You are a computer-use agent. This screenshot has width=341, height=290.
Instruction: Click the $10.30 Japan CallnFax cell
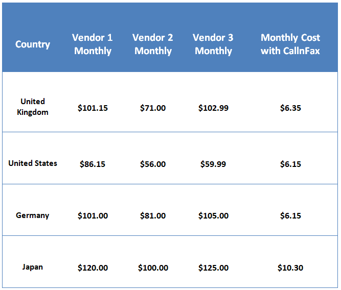click(290, 268)
